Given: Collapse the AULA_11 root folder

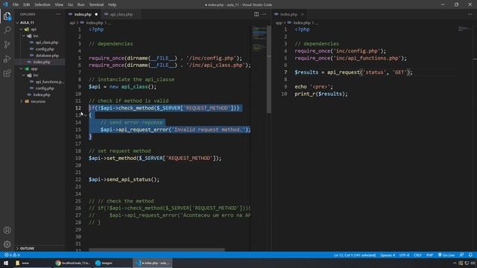Looking at the screenshot, I should click(18, 22).
